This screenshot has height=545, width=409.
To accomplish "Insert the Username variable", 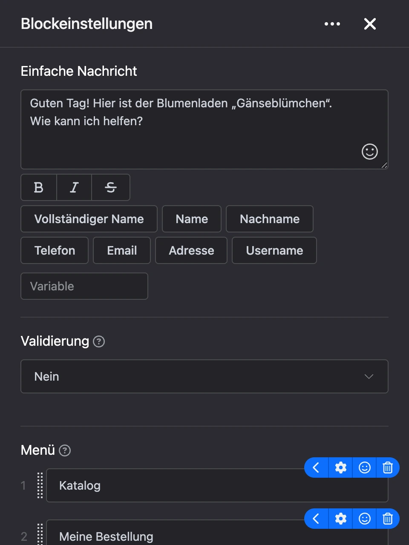I will click(274, 250).
